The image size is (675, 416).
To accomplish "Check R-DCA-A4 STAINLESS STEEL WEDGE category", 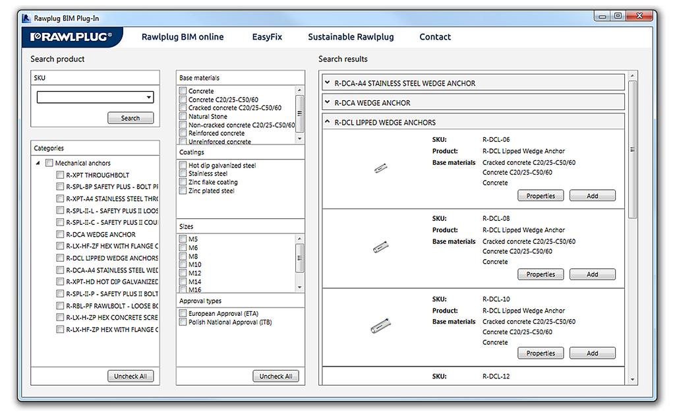I will (x=60, y=270).
